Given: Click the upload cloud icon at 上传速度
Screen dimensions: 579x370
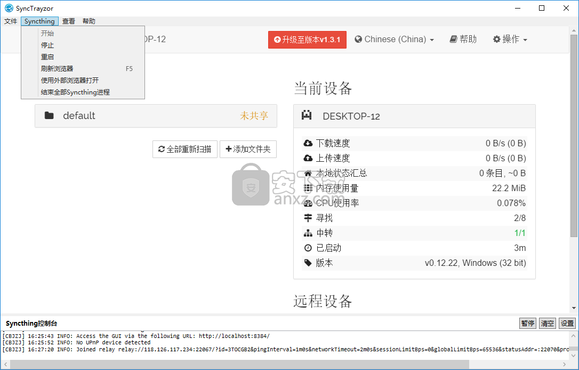Looking at the screenshot, I should (308, 158).
